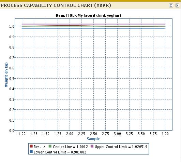Screen dimensions: 181x162
Task: Click the red Results legend swatch
Action: coord(31,146)
